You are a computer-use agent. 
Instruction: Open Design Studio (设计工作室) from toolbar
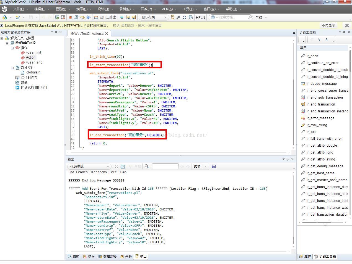coord(105,17)
